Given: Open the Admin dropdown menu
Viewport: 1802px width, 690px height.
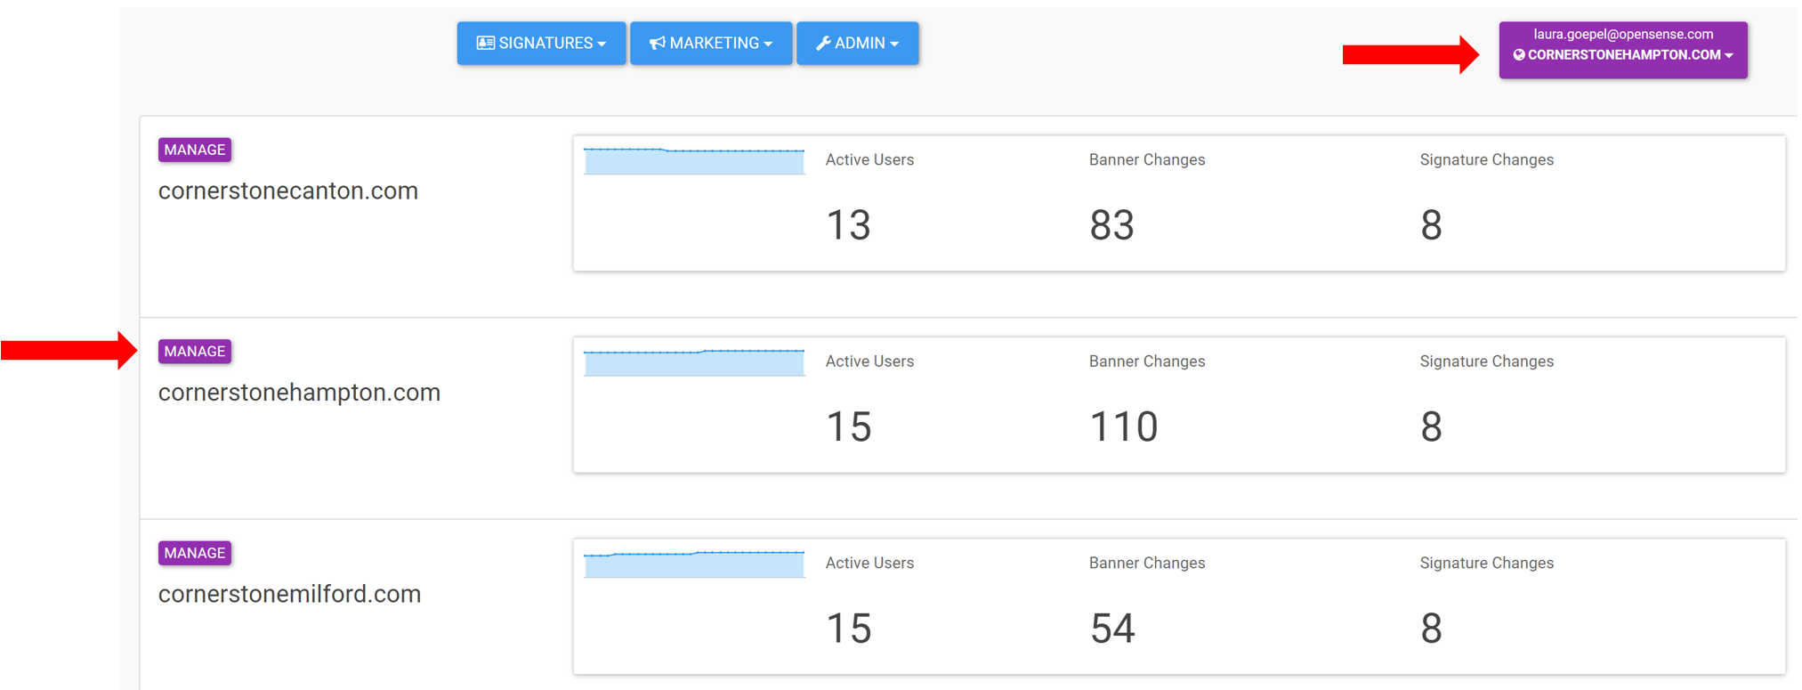Looking at the screenshot, I should click(x=857, y=43).
